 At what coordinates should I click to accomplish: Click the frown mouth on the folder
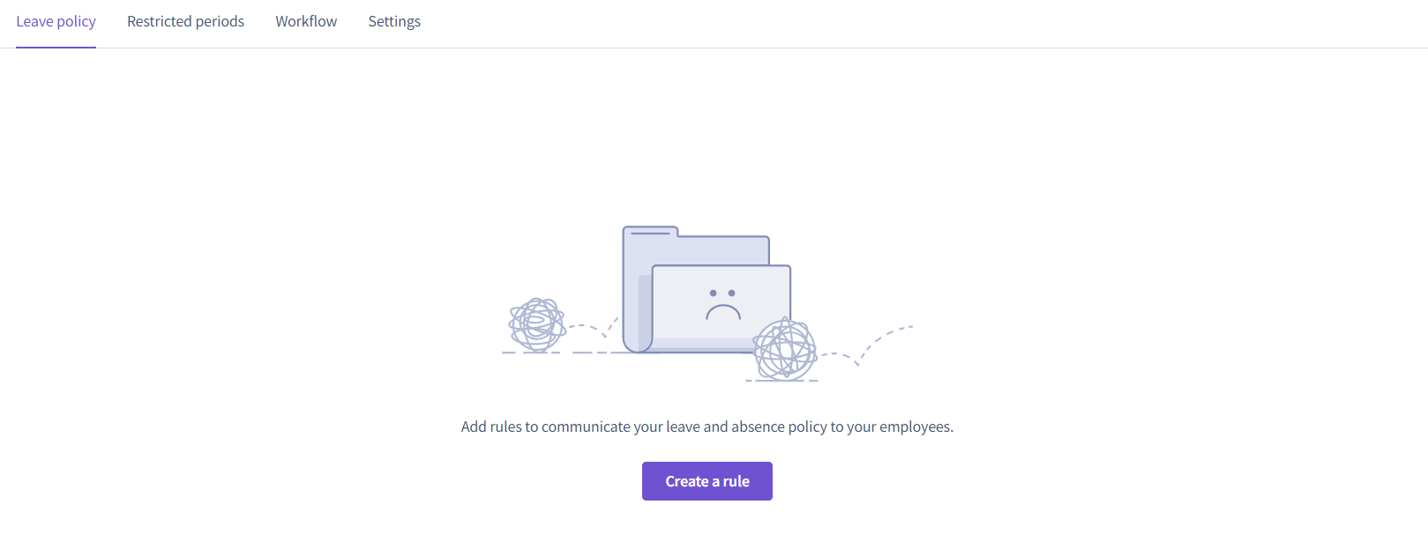723,312
